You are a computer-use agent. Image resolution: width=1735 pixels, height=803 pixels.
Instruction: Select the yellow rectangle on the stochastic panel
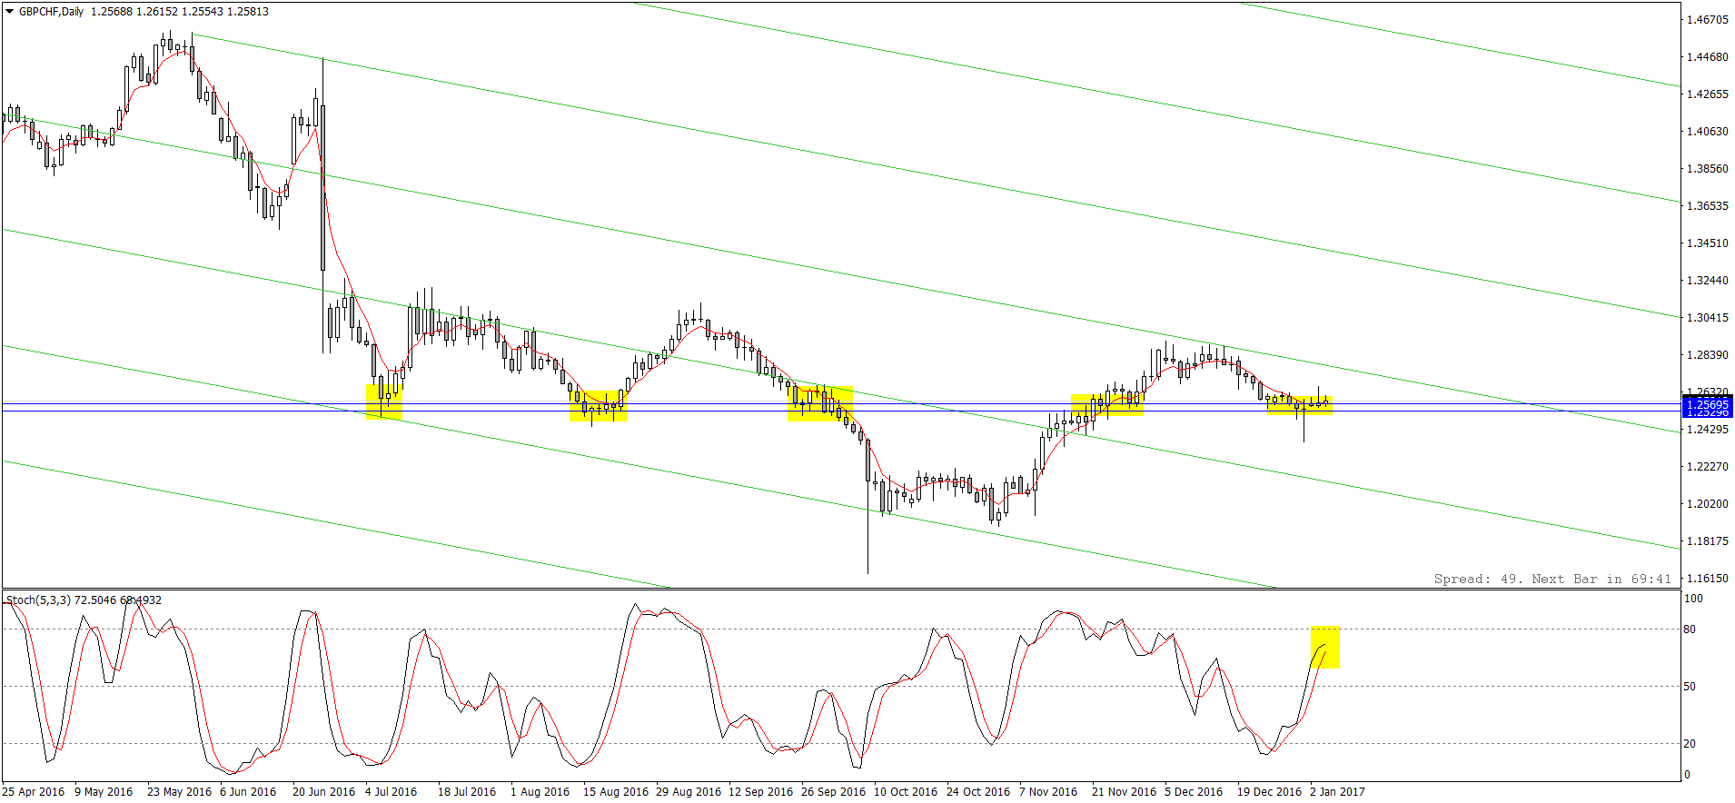point(1325,648)
